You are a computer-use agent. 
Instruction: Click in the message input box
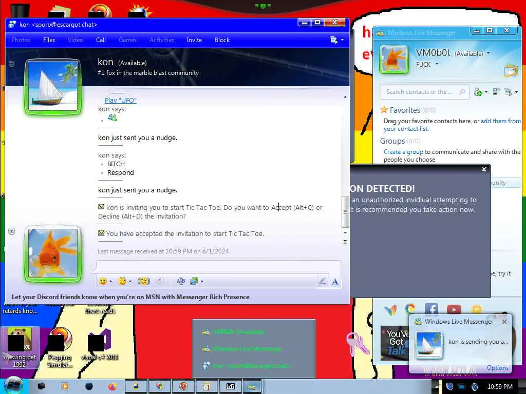(218, 267)
